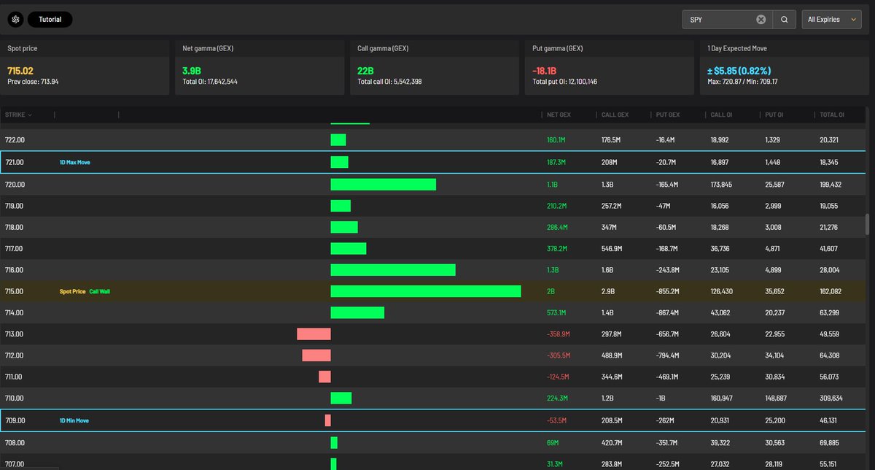Click the 162,082 total OI value
Screen dimensions: 875x470
pos(831,291)
